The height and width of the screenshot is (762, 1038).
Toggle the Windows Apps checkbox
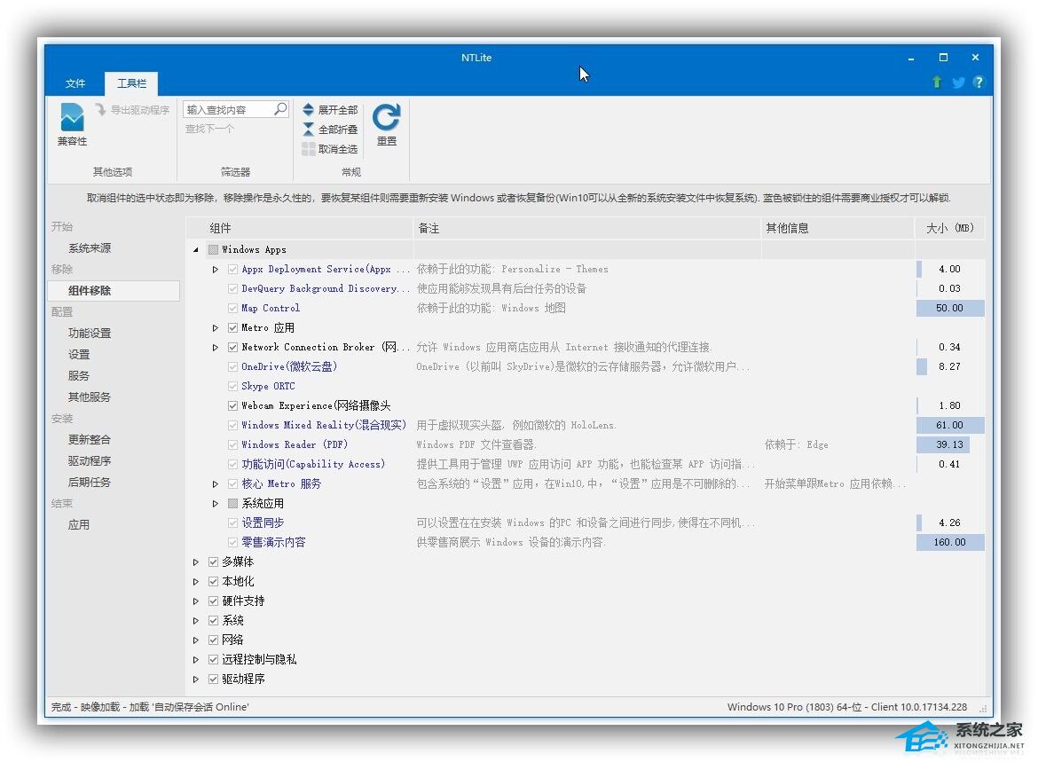pos(213,249)
